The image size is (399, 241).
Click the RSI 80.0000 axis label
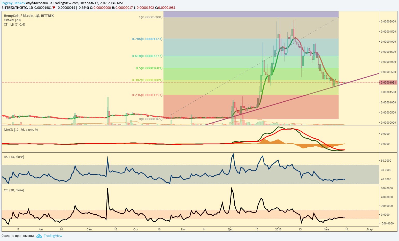tap(386, 161)
